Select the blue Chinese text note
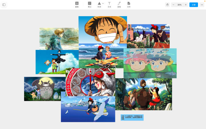Viewport: 206px width, 129px height. [132, 118]
